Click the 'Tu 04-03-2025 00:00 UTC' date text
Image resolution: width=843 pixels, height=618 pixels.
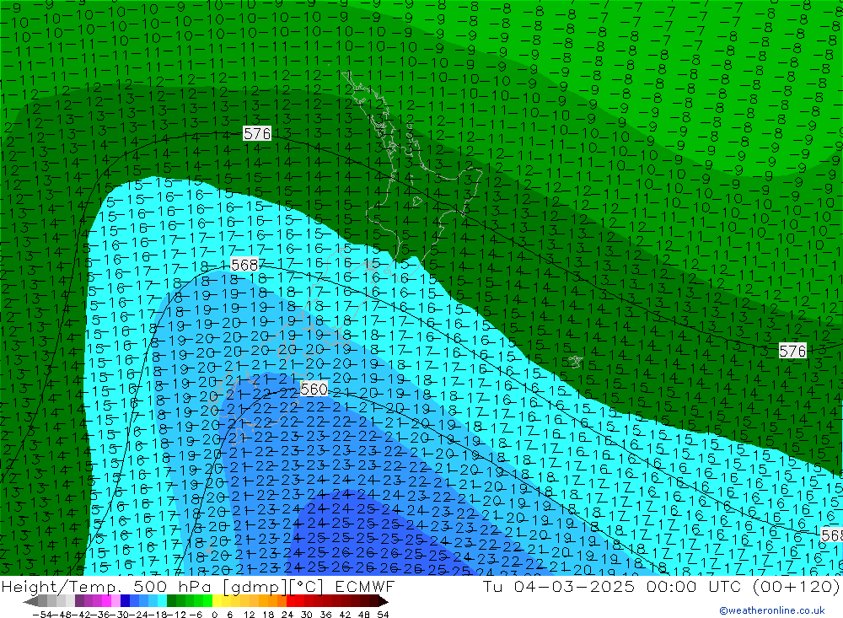click(612, 586)
